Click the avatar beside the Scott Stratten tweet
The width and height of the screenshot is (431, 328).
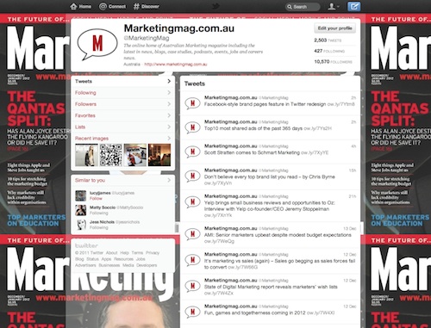pos(192,152)
